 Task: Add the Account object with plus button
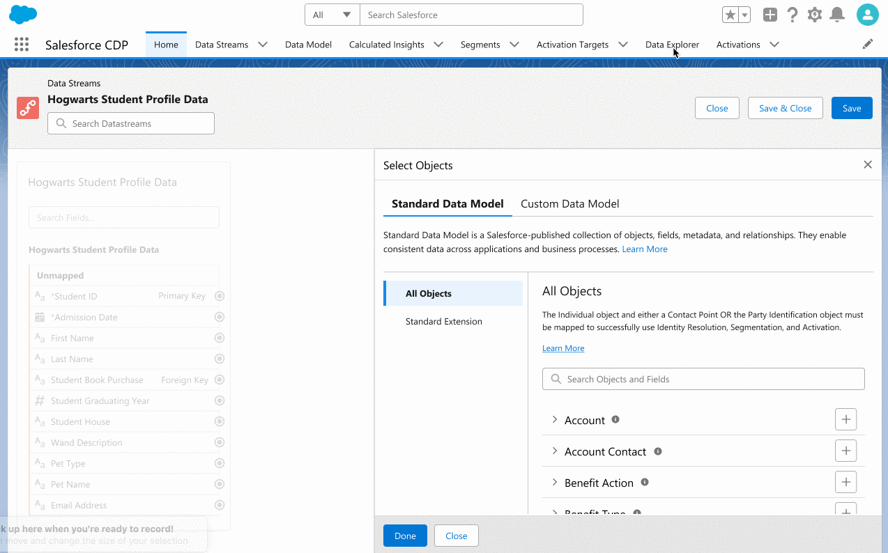(845, 419)
